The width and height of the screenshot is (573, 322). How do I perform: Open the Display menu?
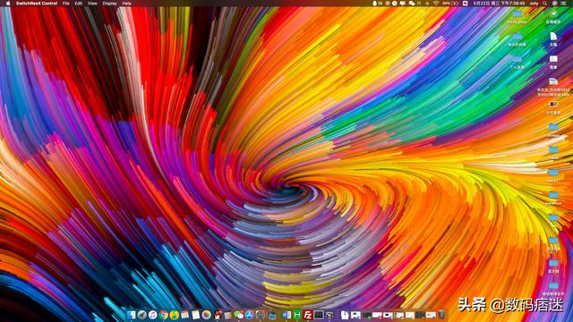click(x=109, y=4)
